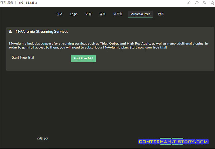Click the green Start Free Trial button
This screenshot has width=215, height=149.
[83, 59]
